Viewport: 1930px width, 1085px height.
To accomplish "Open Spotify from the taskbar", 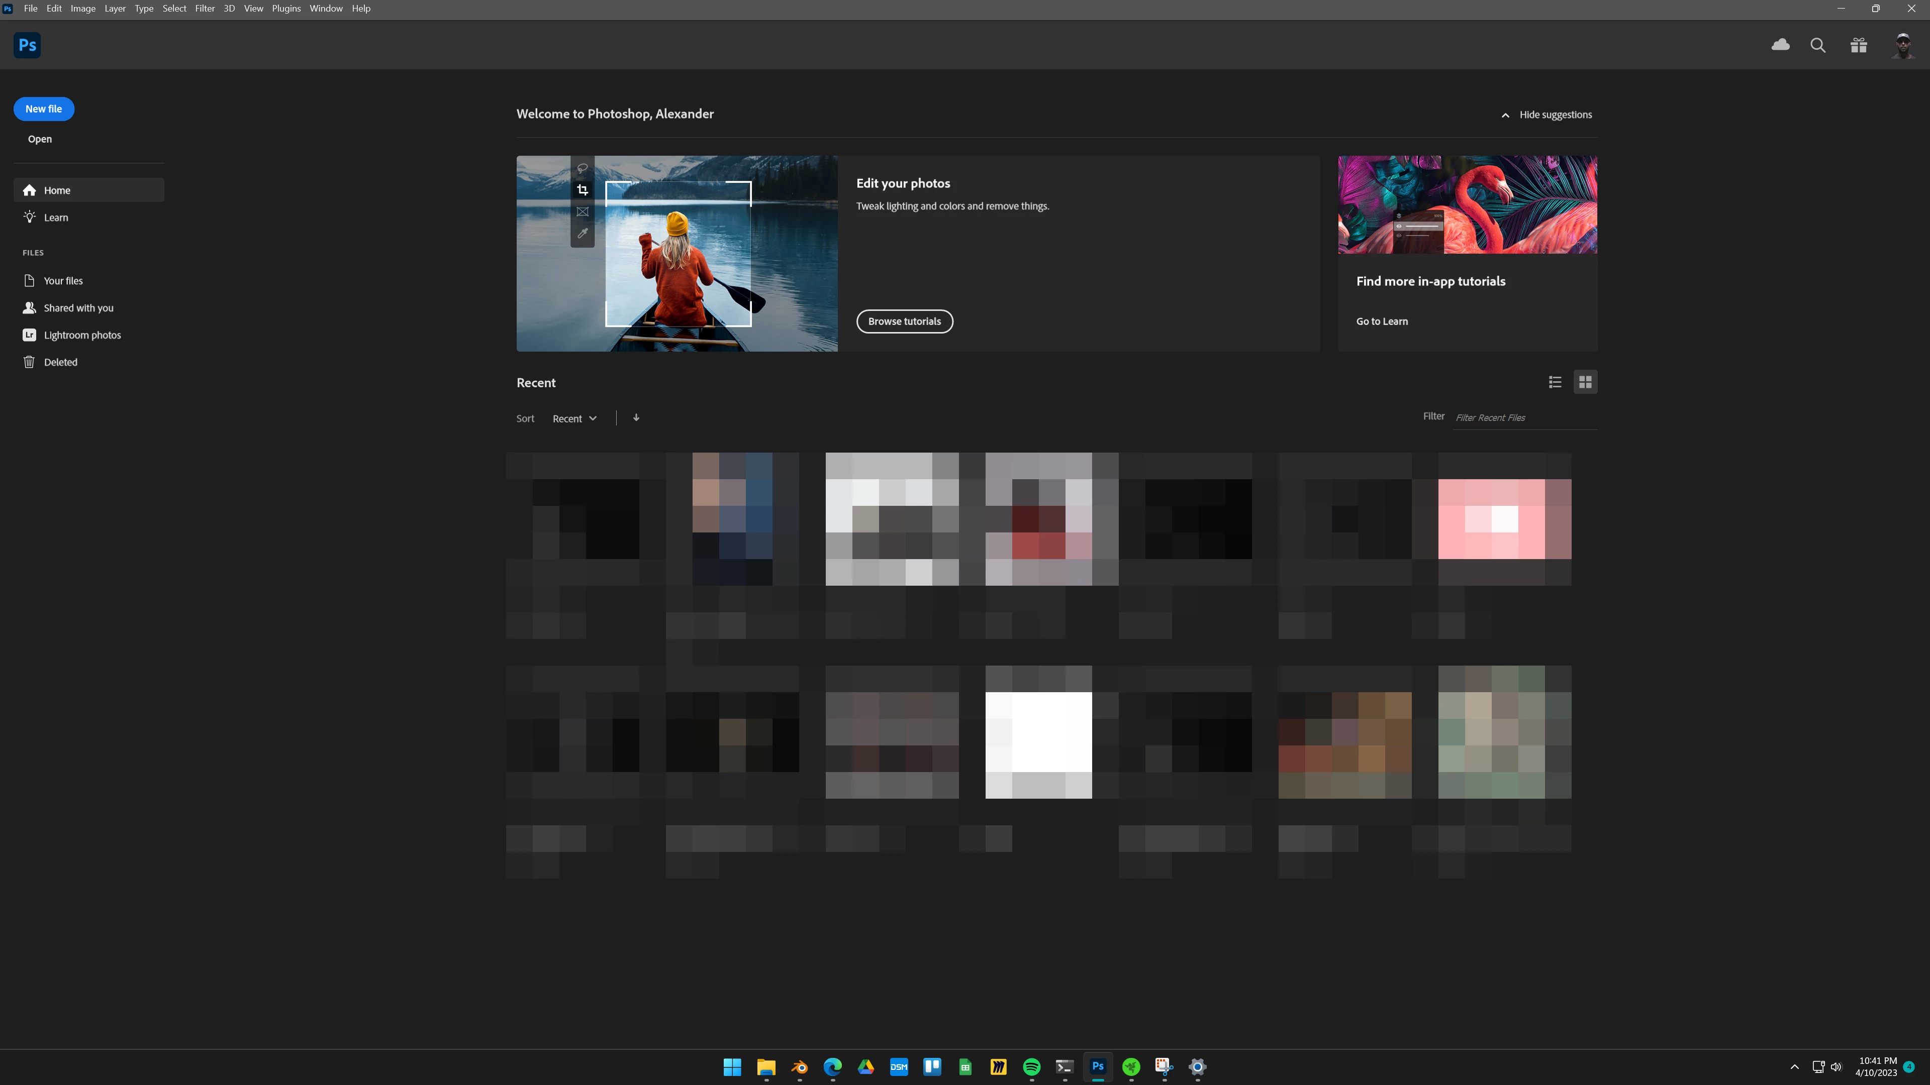I will pyautogui.click(x=1032, y=1067).
